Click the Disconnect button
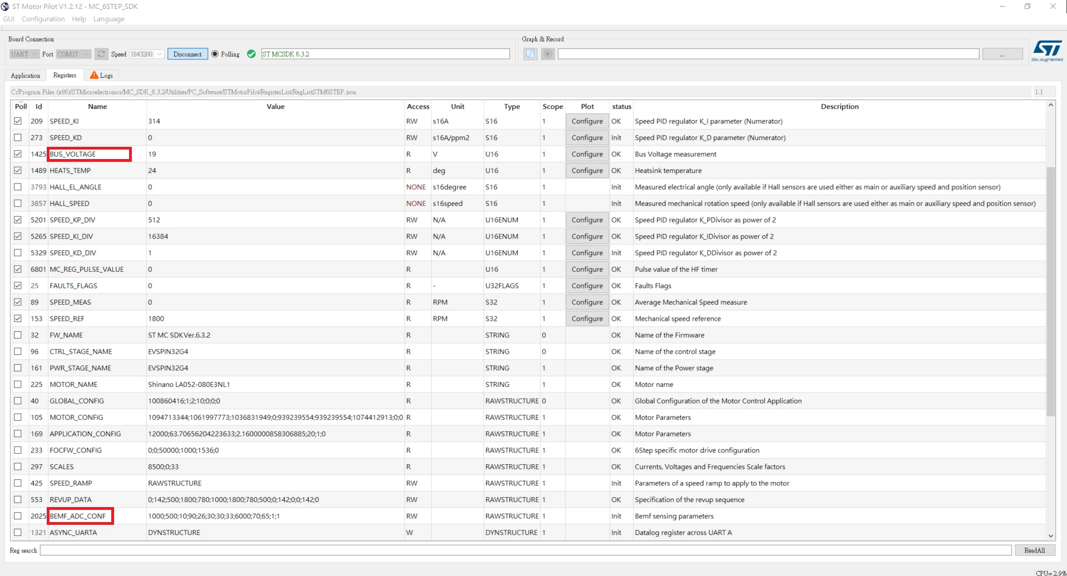The height and width of the screenshot is (576, 1067). pos(187,54)
